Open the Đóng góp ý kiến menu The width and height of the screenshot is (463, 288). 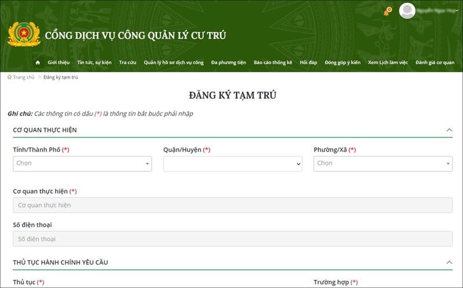point(343,62)
